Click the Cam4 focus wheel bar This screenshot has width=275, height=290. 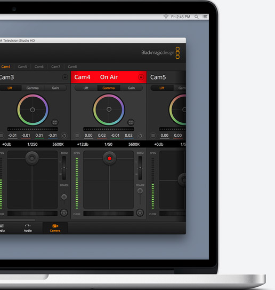[x=108, y=214]
